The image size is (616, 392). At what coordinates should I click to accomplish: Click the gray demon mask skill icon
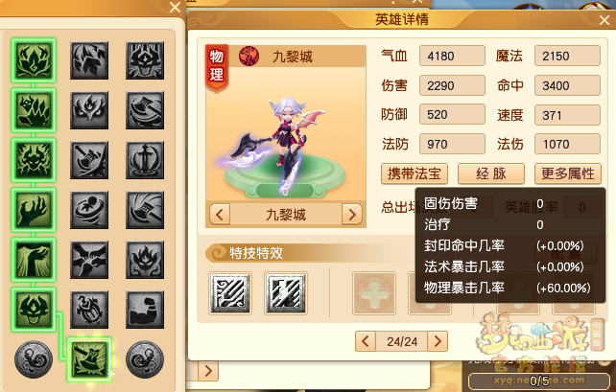tap(145, 60)
